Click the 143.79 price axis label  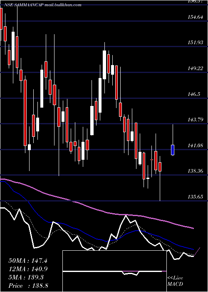[x=196, y=119]
